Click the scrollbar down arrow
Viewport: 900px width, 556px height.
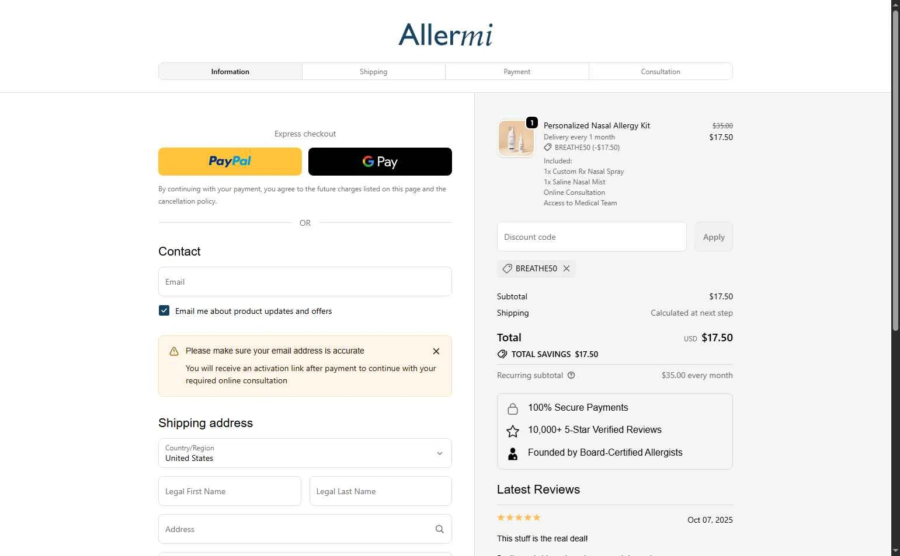(x=895, y=551)
